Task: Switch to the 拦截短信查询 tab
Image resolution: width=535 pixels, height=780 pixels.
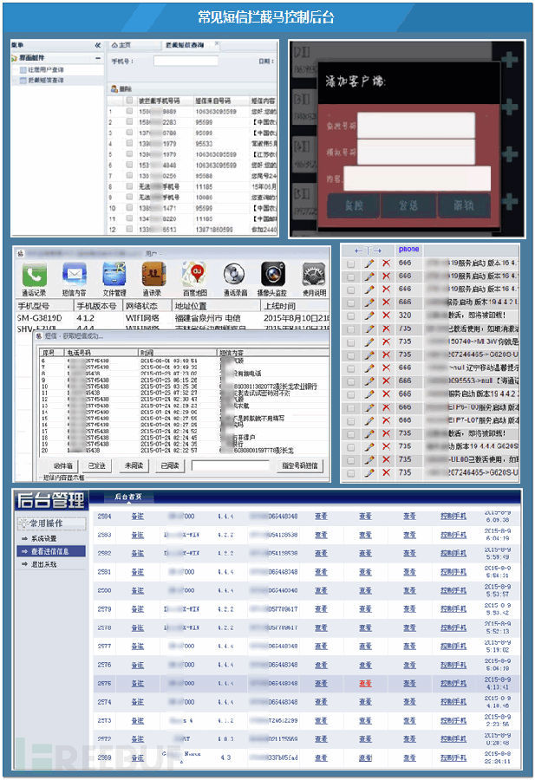Action: [x=185, y=45]
